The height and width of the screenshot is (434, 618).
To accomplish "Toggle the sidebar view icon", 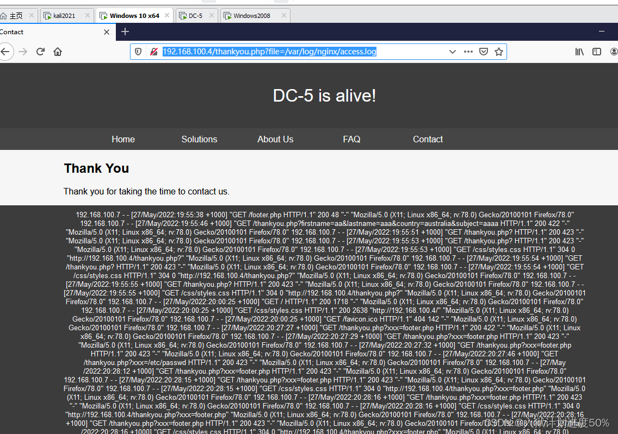I will (x=597, y=52).
